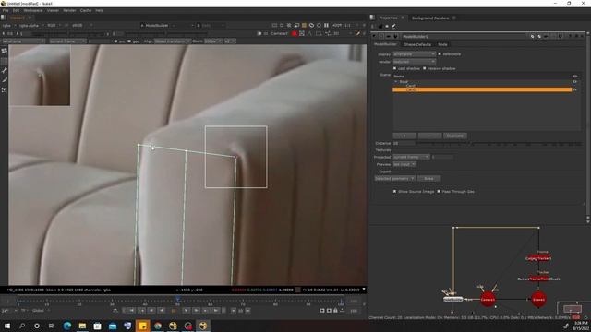Toggle visibility eye for the selected Card2 row
Viewport: 591px width, 332px height.
[574, 89]
